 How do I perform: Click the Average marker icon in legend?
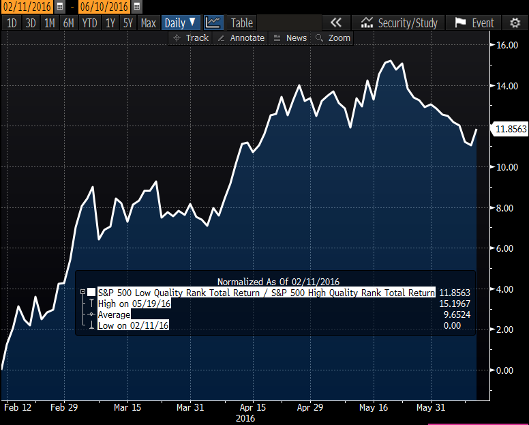pos(91,314)
